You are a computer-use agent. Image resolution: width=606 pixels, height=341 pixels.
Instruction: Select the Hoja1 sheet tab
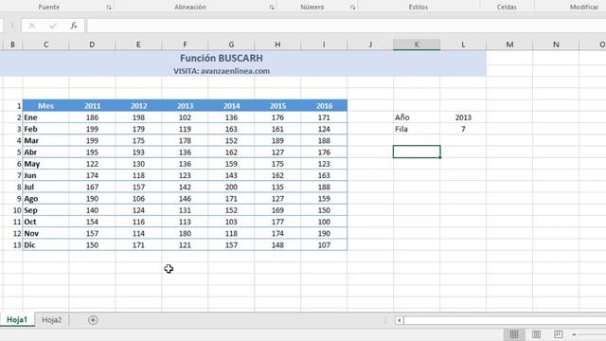17,320
